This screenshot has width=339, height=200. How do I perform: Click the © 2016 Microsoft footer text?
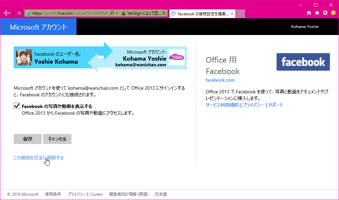pyautogui.click(x=23, y=194)
